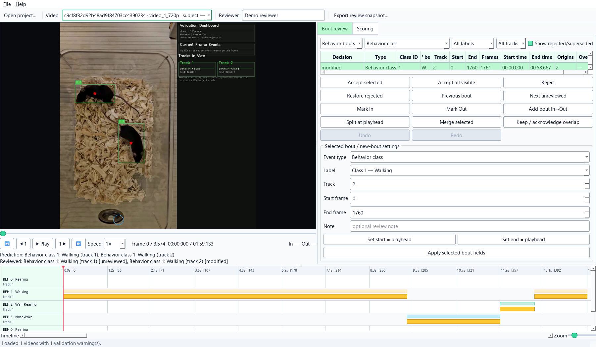Start playback with Play button
Viewport: 596px width, 347px height.
43,244
